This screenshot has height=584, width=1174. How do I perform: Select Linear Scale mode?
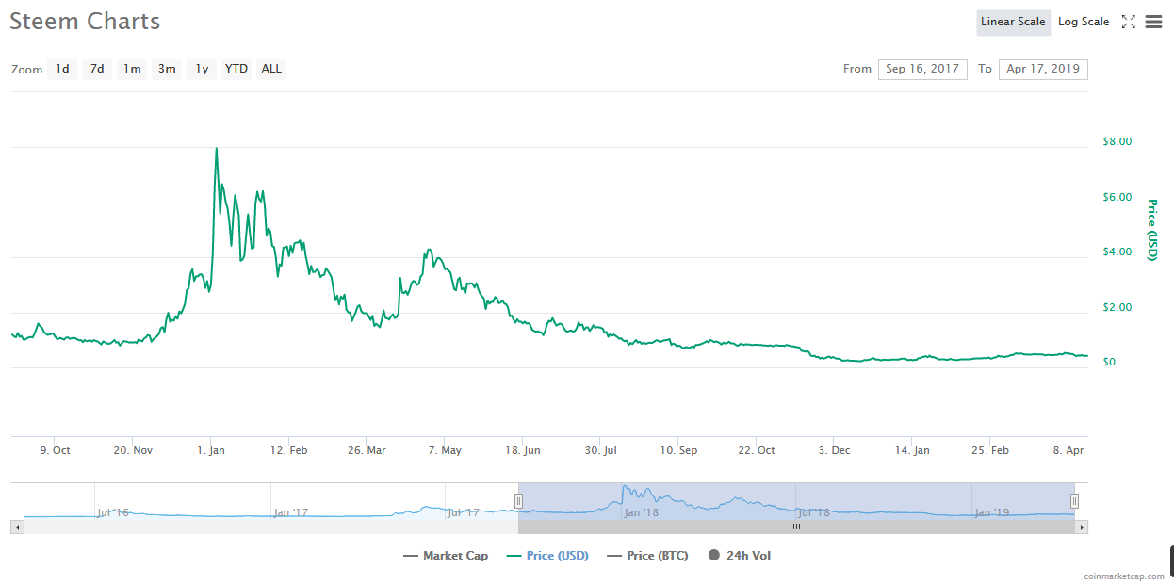point(1013,21)
